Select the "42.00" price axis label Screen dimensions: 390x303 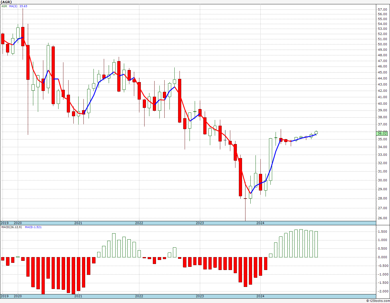pos(382,91)
